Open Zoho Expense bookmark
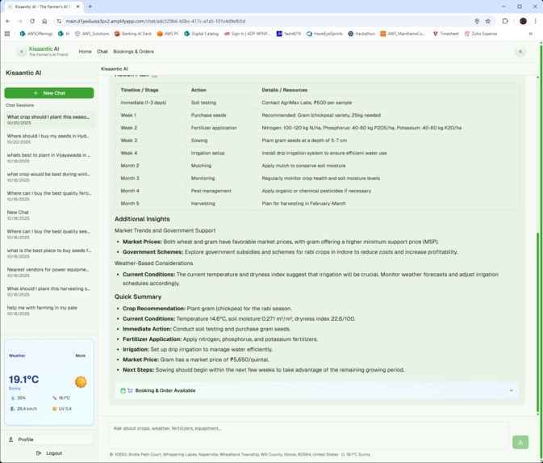The height and width of the screenshot is (463, 543). (481, 34)
